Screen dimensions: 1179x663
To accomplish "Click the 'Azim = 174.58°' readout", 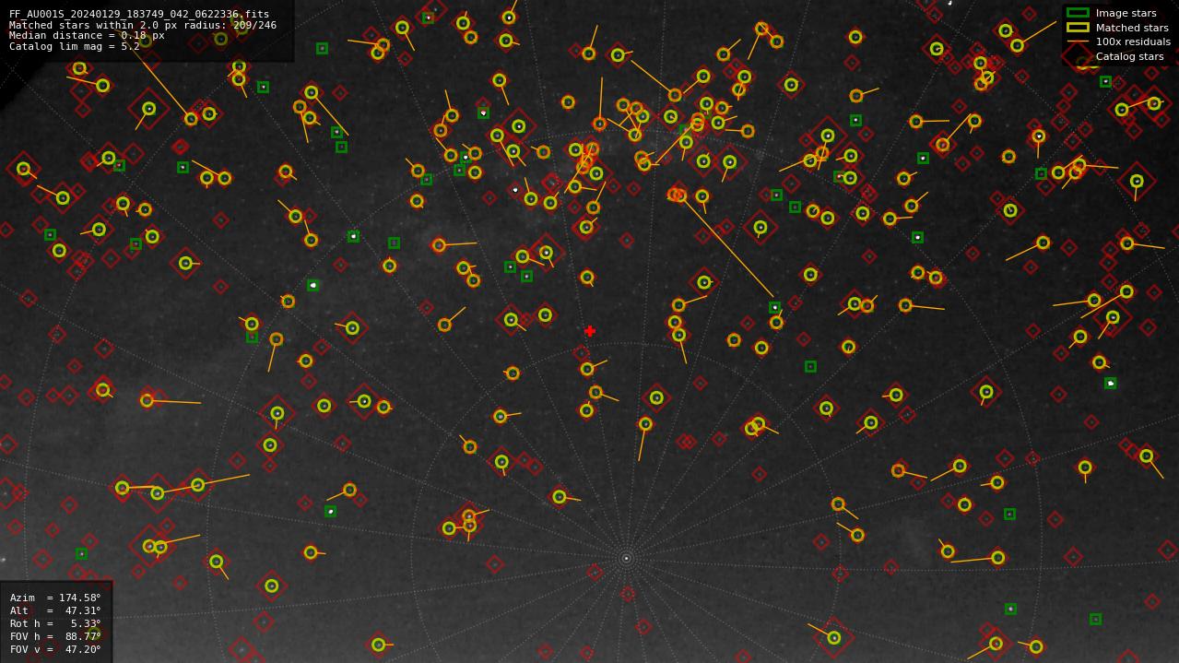I will (55, 598).
